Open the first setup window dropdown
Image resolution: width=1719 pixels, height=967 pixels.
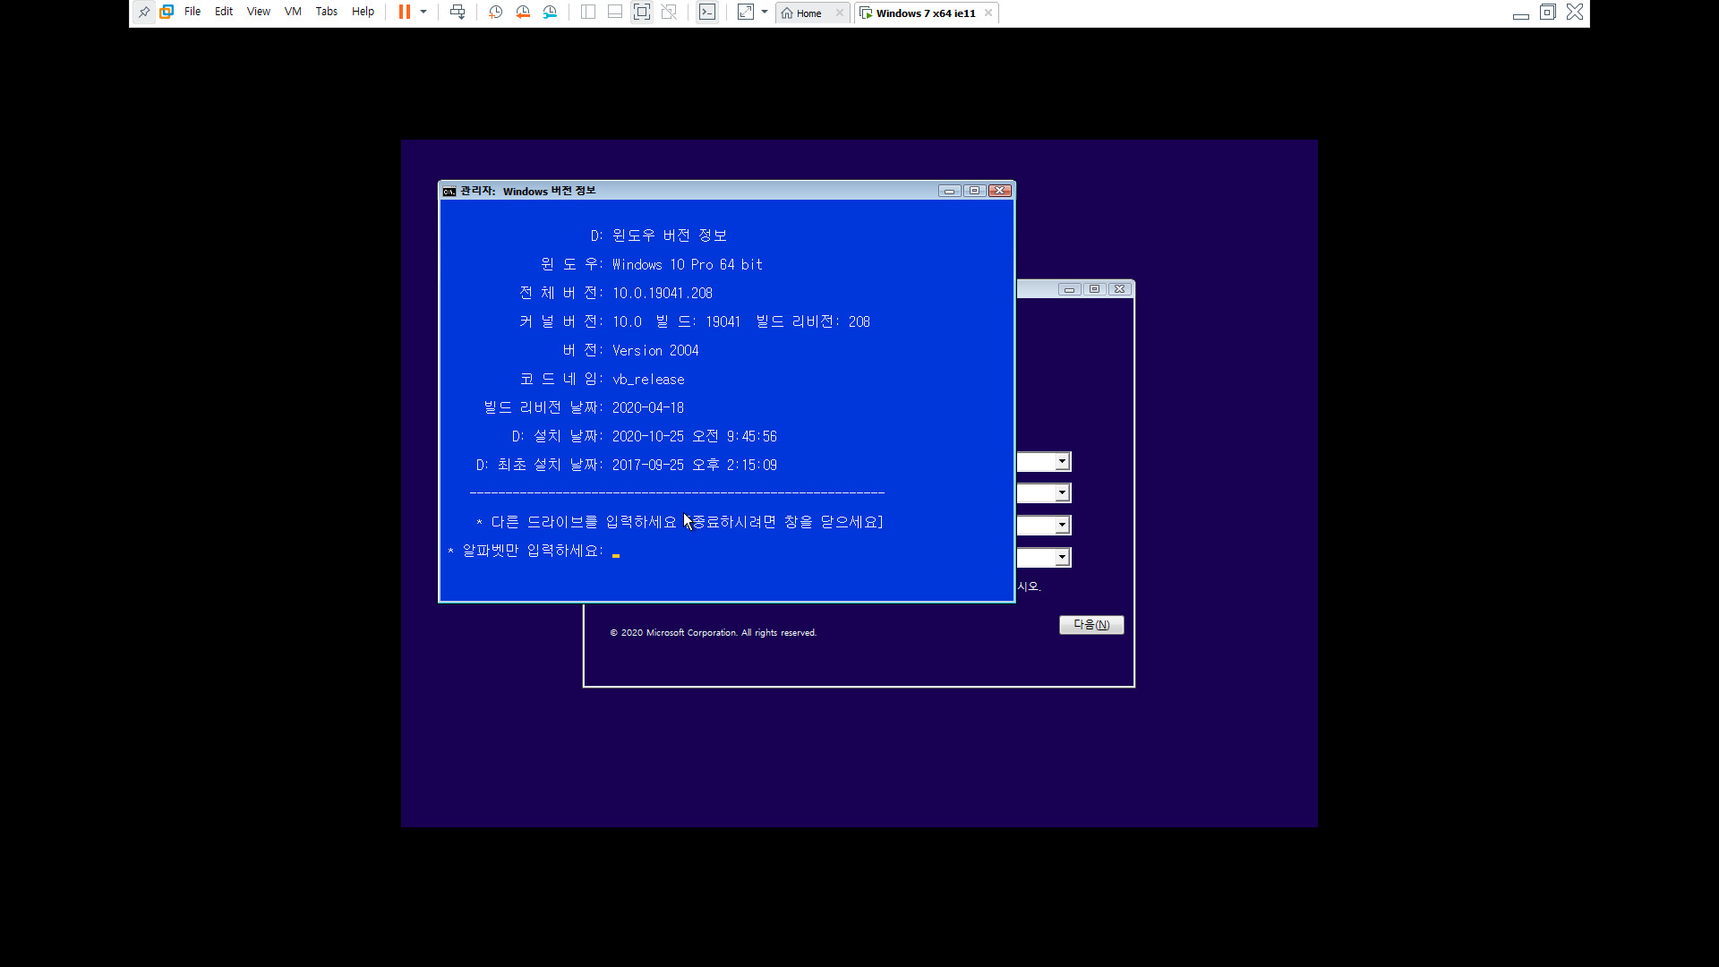(x=1062, y=462)
